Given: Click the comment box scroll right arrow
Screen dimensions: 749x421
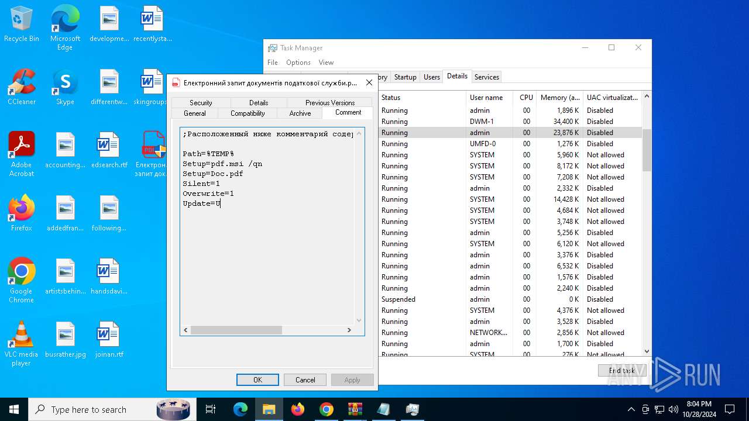Looking at the screenshot, I should (349, 330).
